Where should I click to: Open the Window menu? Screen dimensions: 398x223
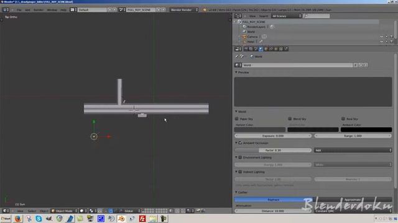click(52, 10)
